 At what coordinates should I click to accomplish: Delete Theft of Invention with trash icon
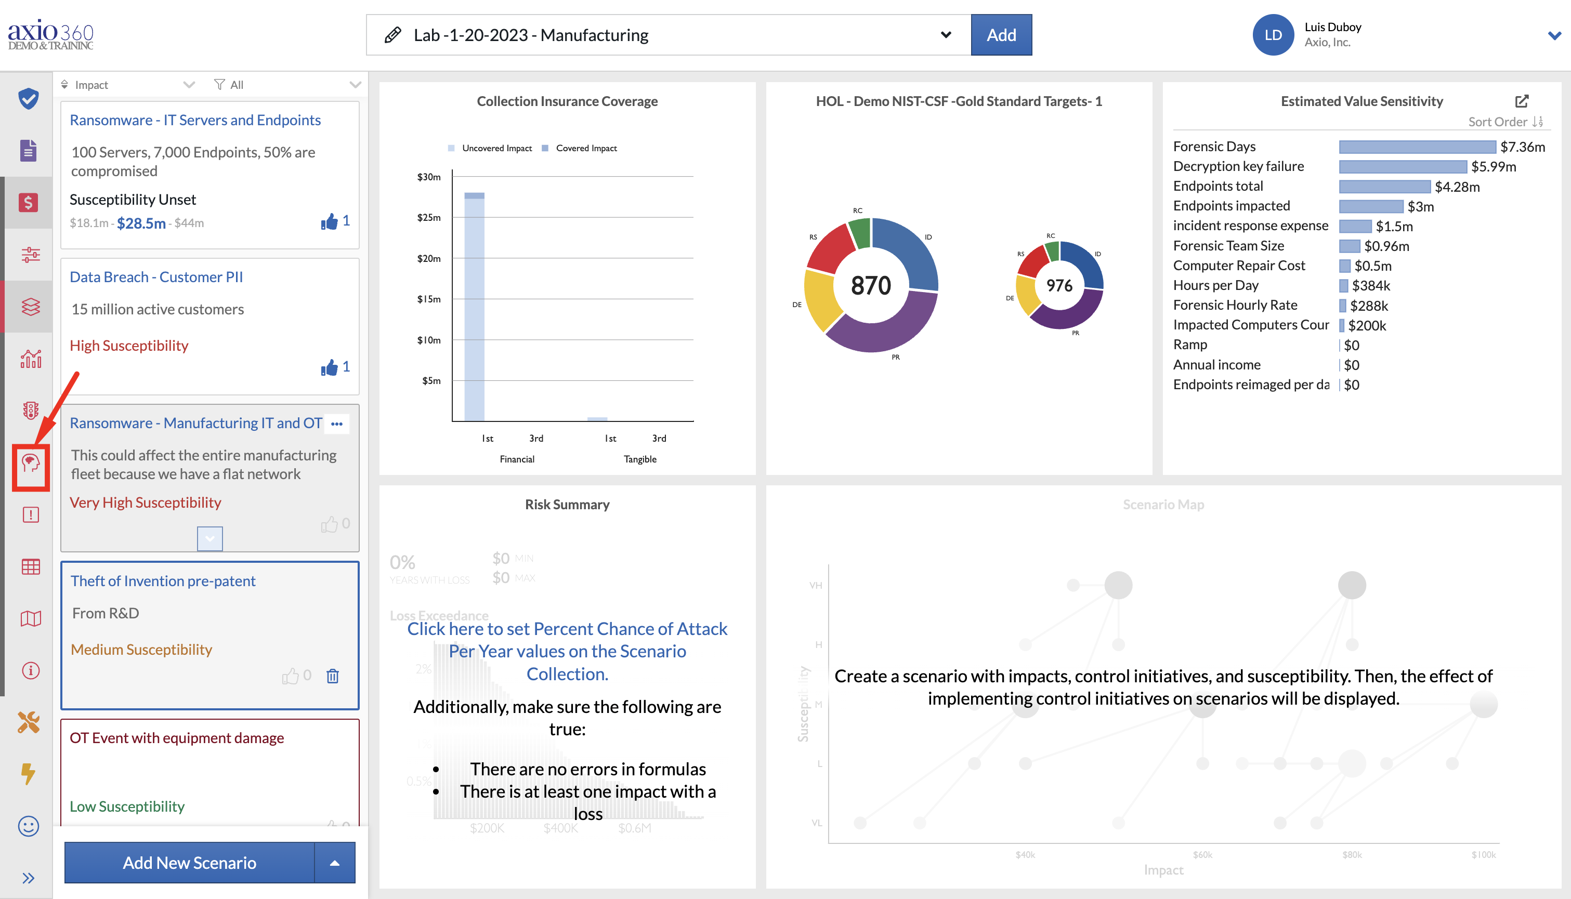coord(332,676)
